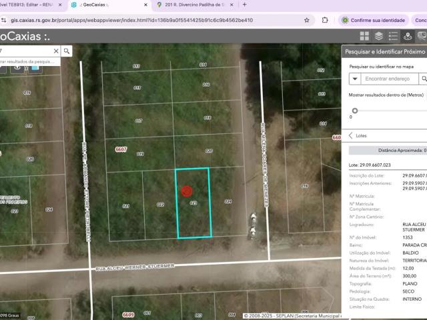Open a new browser tab

pyautogui.click(x=245, y=5)
